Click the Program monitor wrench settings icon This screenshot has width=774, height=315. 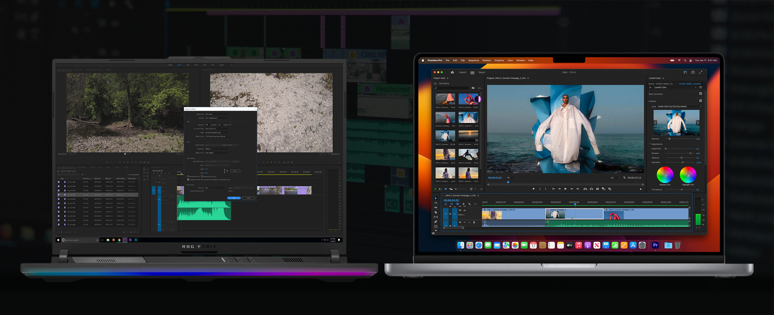(x=624, y=178)
